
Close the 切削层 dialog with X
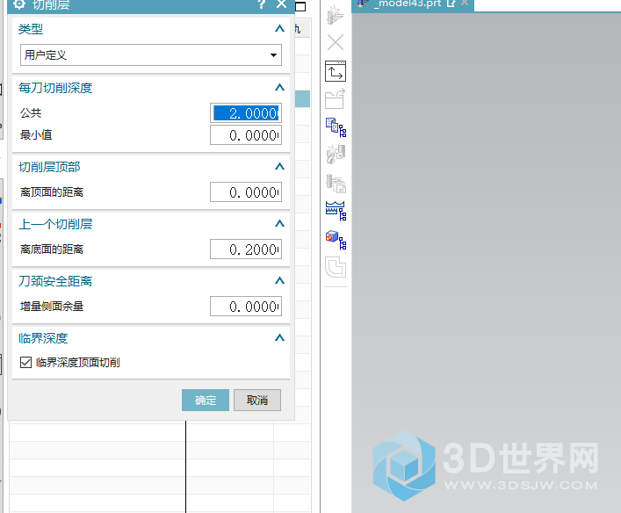281,4
